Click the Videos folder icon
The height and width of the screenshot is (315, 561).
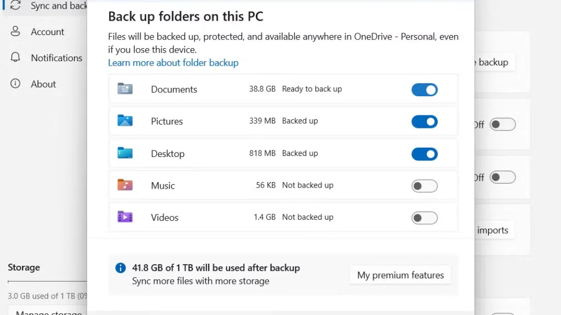point(125,217)
